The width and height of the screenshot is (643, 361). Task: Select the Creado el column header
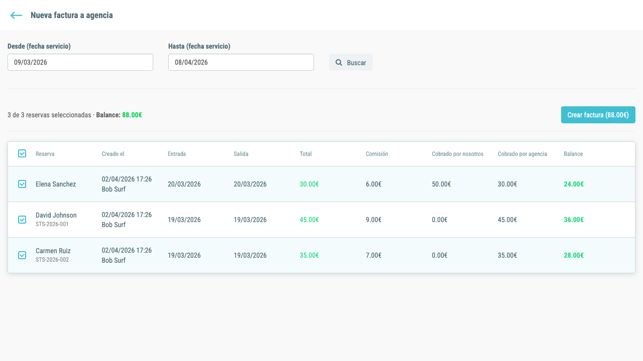click(113, 154)
